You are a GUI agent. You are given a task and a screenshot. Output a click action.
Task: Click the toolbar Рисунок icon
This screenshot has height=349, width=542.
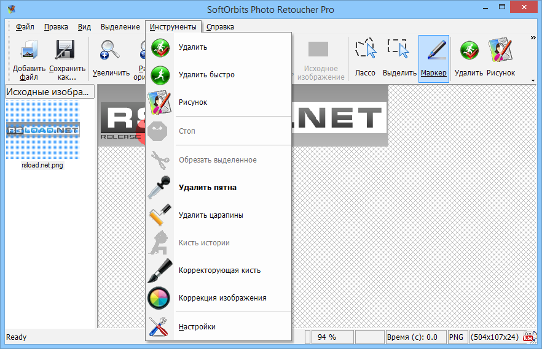(500, 50)
